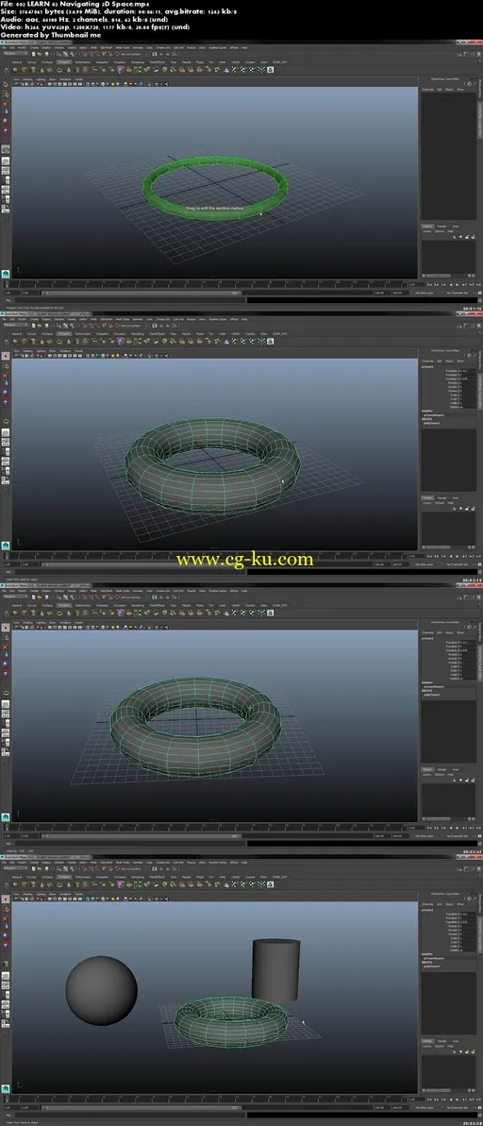Click pTorusShape1 under SHAPES in sphere-and-cylinder frame
The image size is (483, 1126).
434,957
